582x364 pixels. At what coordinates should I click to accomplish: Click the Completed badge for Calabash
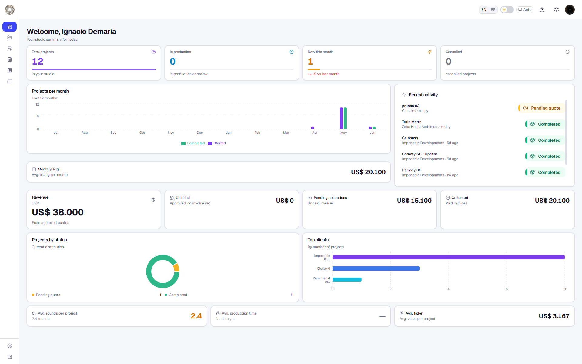[x=545, y=140]
